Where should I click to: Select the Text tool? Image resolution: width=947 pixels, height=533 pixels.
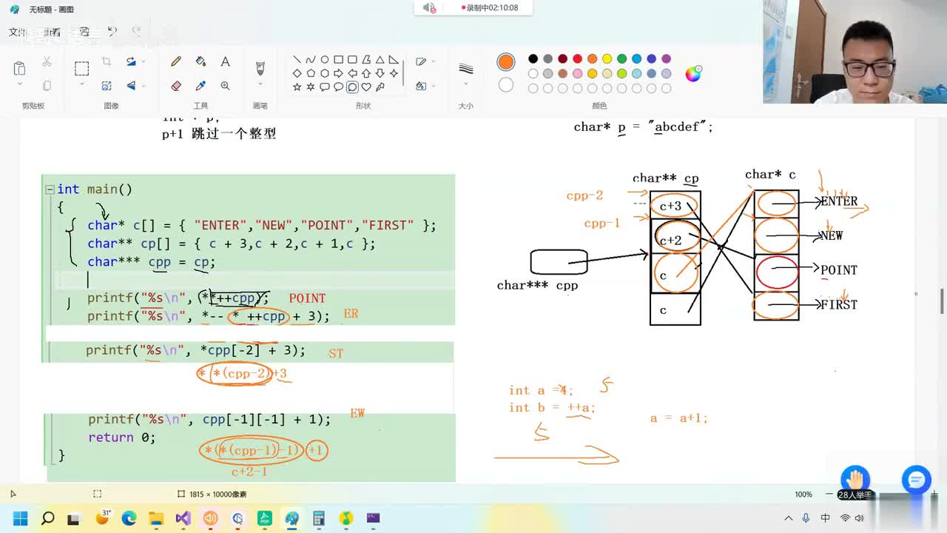pyautogui.click(x=225, y=62)
